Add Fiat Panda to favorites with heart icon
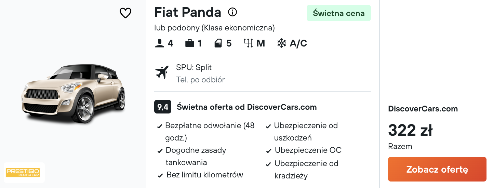Screen dimensions: 493x188 click(x=125, y=13)
